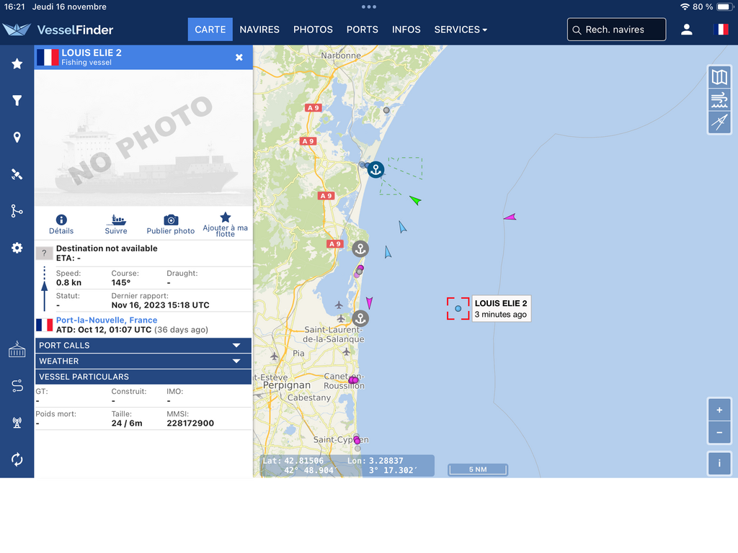The image size is (738, 553).
Task: Expand the PORT CALLS section
Action: (143, 345)
